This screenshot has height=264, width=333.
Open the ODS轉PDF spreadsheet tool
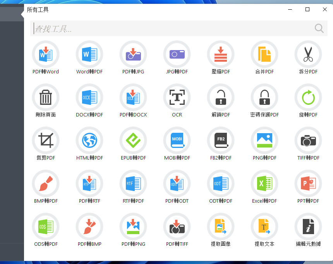tap(46, 226)
